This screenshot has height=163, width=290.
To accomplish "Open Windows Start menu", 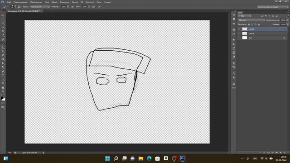I will point(107,158).
